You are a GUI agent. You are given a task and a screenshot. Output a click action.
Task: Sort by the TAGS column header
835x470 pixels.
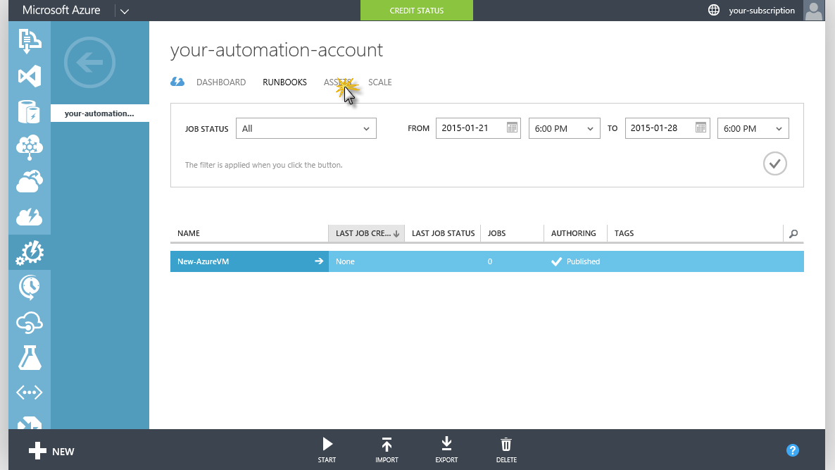(695, 233)
